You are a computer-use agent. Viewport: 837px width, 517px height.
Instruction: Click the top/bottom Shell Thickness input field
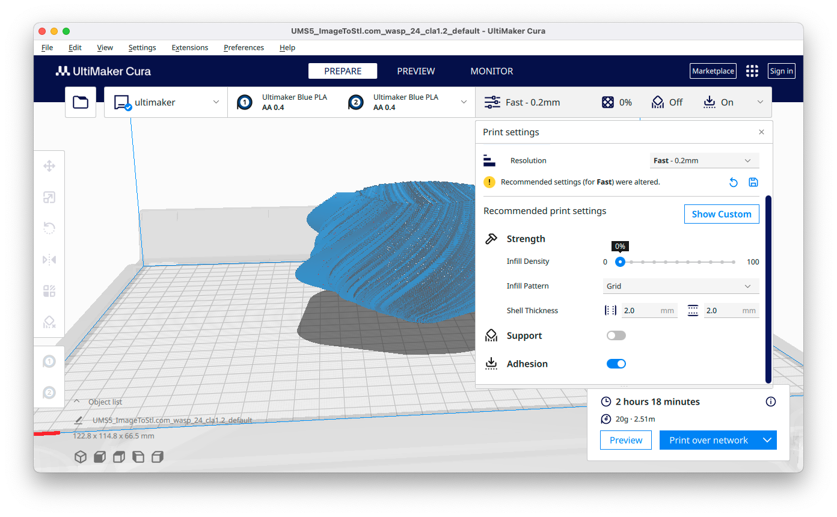731,311
